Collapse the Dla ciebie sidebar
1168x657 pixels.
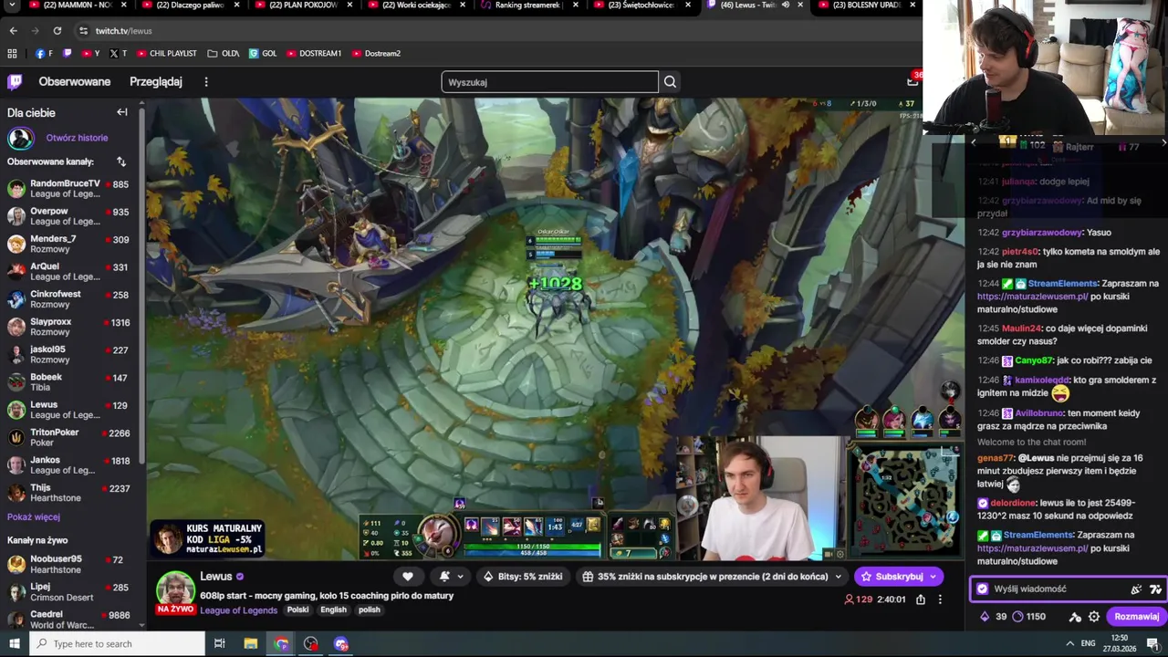coord(122,112)
